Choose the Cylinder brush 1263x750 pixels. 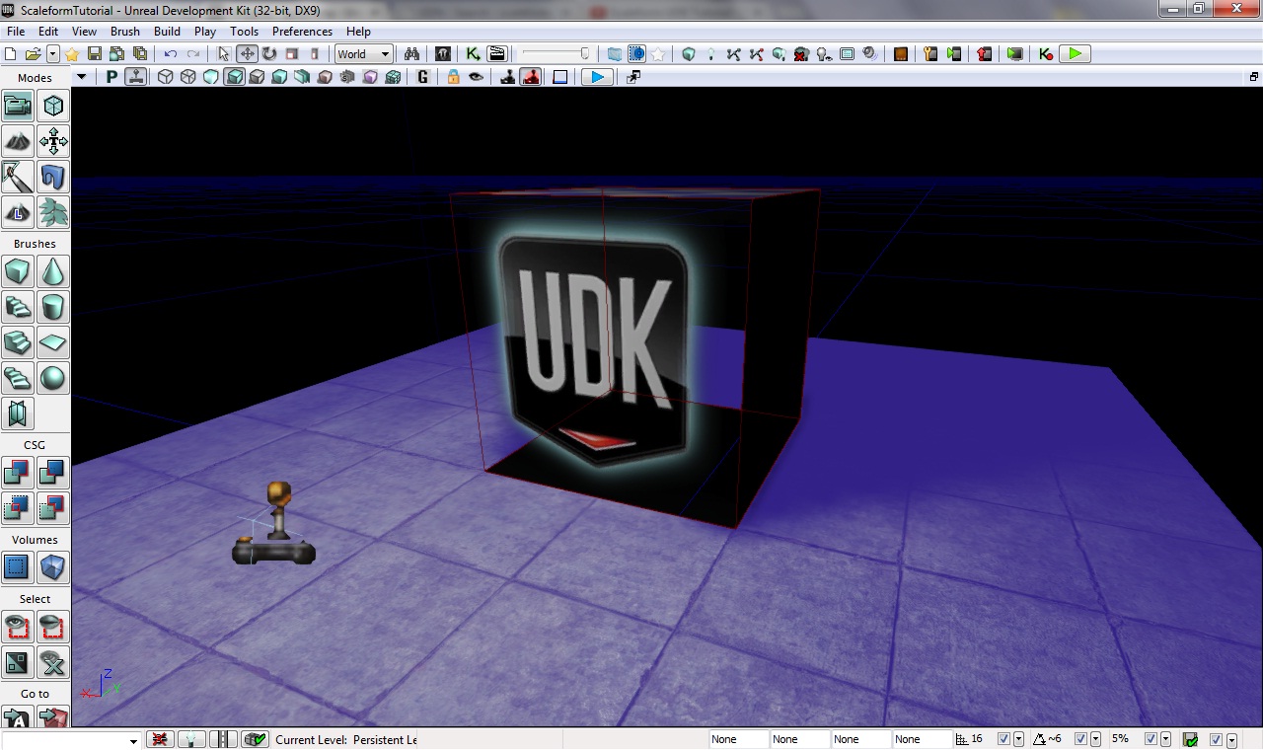[x=53, y=307]
